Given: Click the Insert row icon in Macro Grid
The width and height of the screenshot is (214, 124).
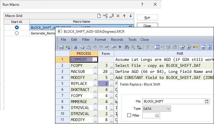Looking at the screenshot, I should pos(105,16).
